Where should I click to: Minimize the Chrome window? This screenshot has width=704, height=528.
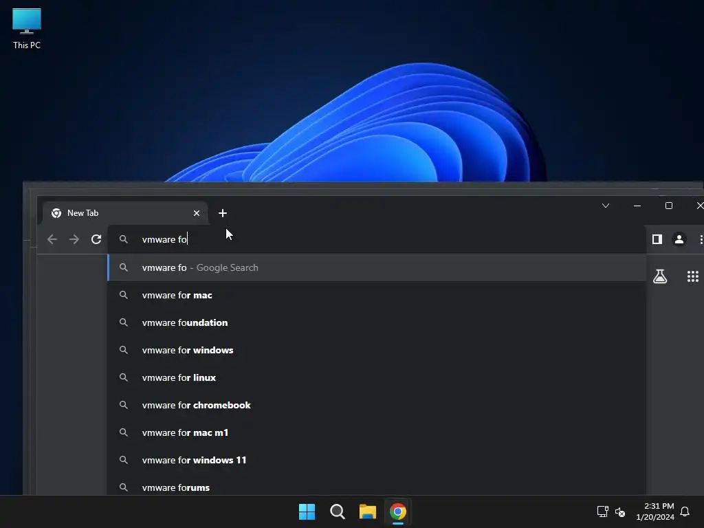(637, 206)
